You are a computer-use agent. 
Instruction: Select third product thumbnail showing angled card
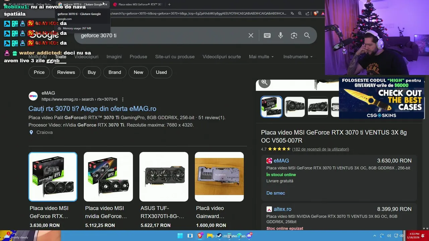tap(318, 107)
